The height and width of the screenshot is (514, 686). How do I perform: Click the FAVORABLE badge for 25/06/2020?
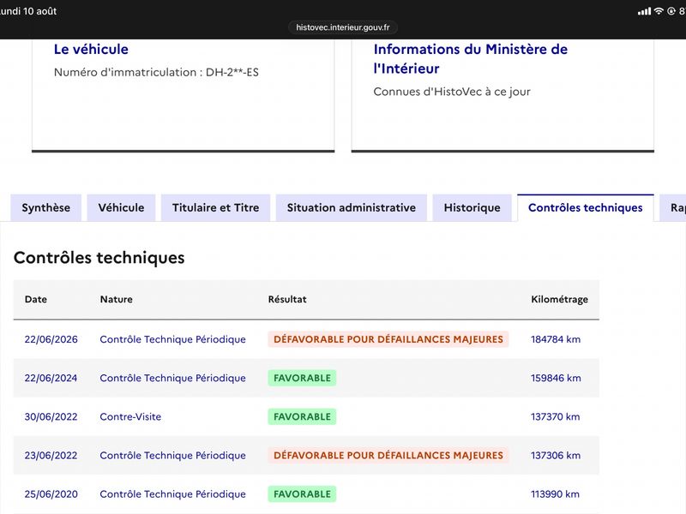303,494
